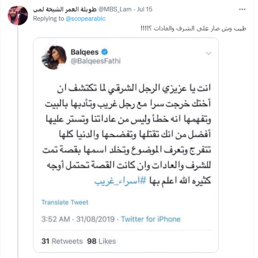Click the Balqees display name
Viewport: 258px width, 258px height.
(x=85, y=52)
